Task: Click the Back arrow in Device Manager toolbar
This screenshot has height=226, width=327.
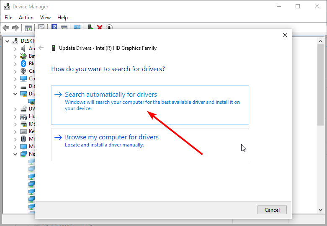Action: click(6, 28)
